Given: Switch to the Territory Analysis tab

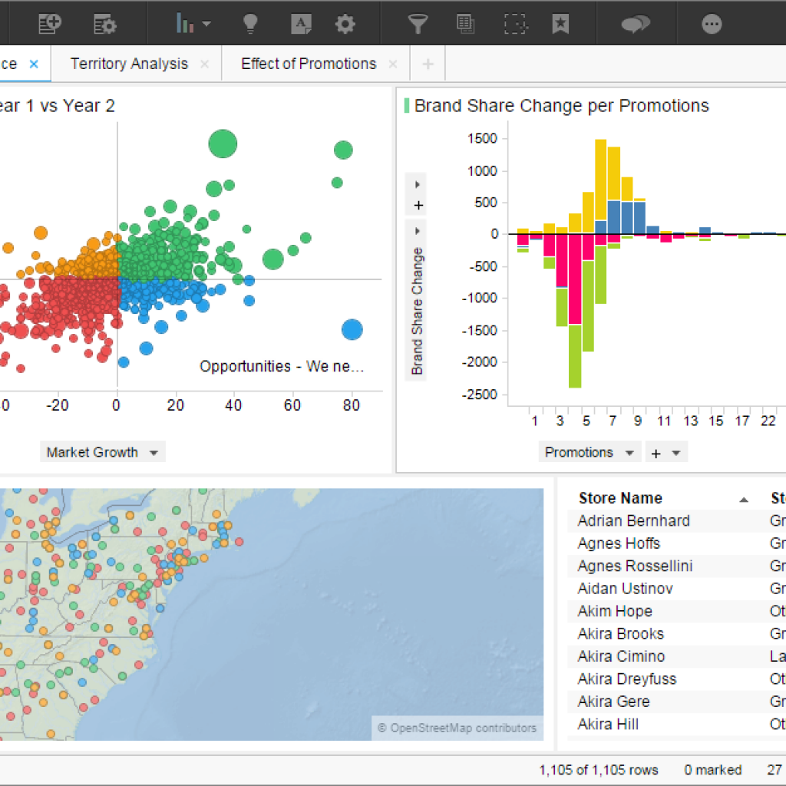Looking at the screenshot, I should click(x=128, y=64).
